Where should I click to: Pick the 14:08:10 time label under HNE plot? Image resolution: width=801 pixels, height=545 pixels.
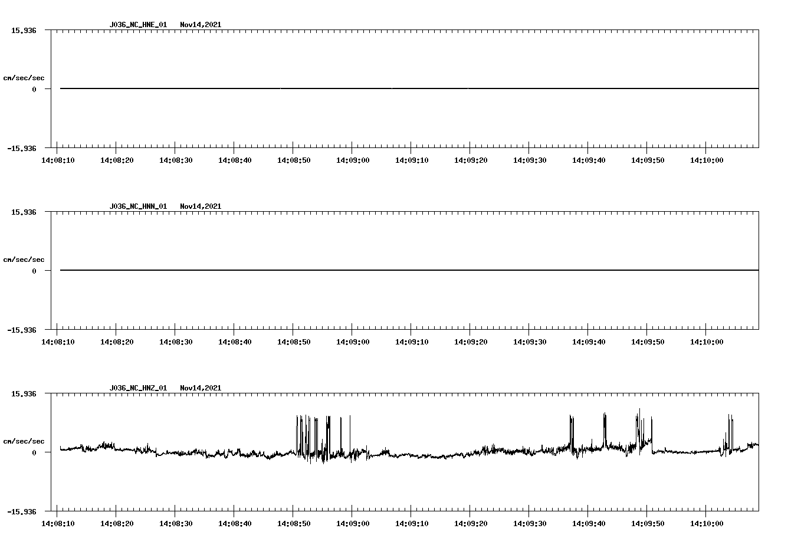tap(58, 160)
